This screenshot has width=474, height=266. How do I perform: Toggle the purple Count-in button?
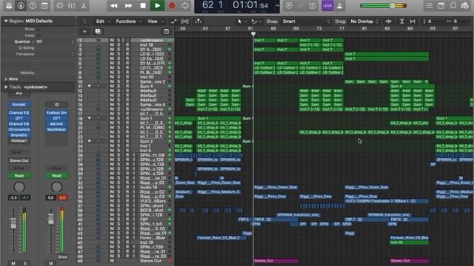(x=327, y=6)
